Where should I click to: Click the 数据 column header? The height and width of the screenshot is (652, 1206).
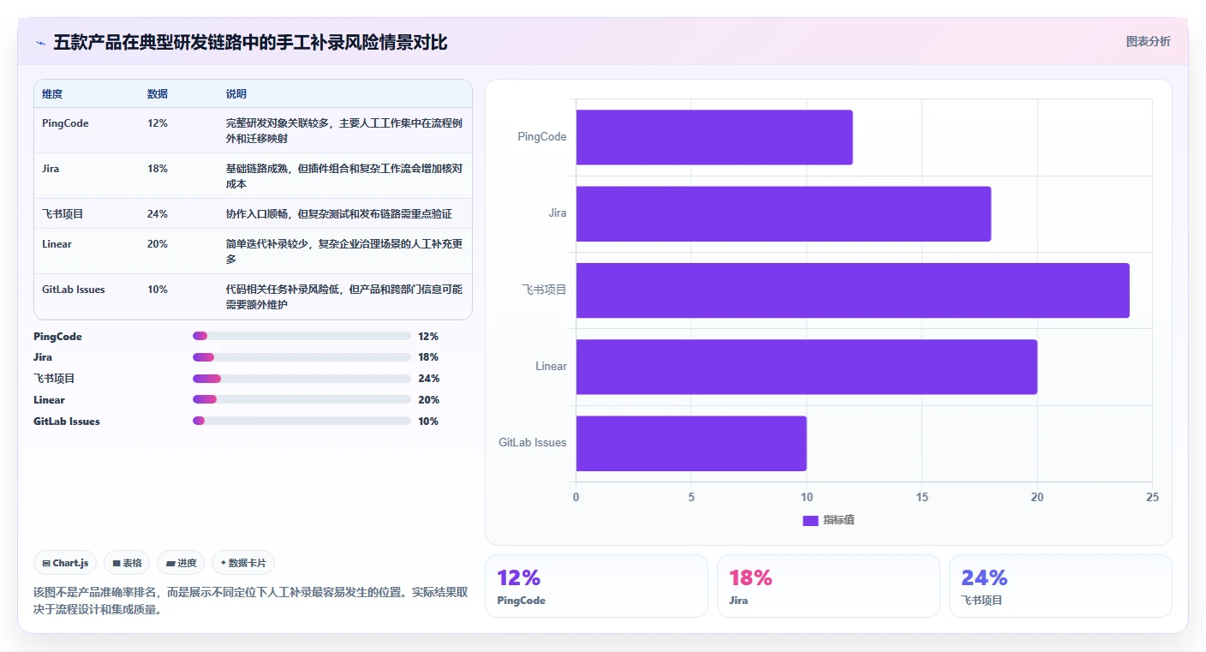pyautogui.click(x=158, y=94)
